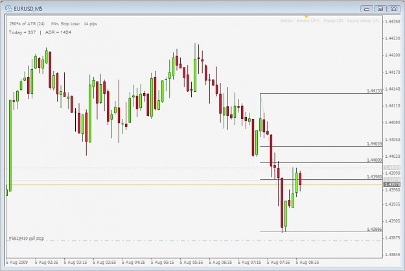The image size is (405, 271).
Task: Click the '5 Aug 05:55' time axis label
Action: click(x=191, y=263)
